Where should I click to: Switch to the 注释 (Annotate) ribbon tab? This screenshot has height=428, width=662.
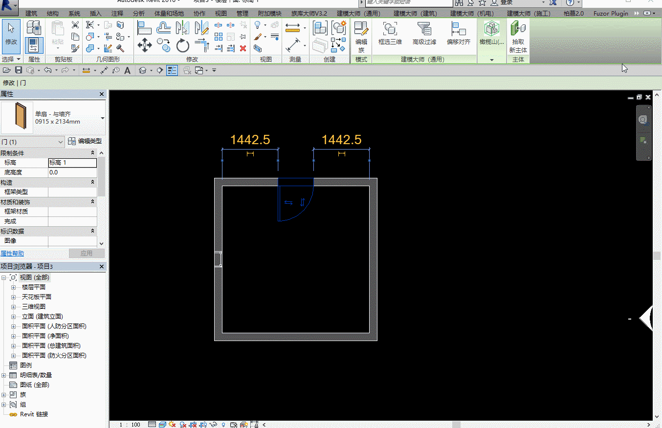tap(117, 13)
